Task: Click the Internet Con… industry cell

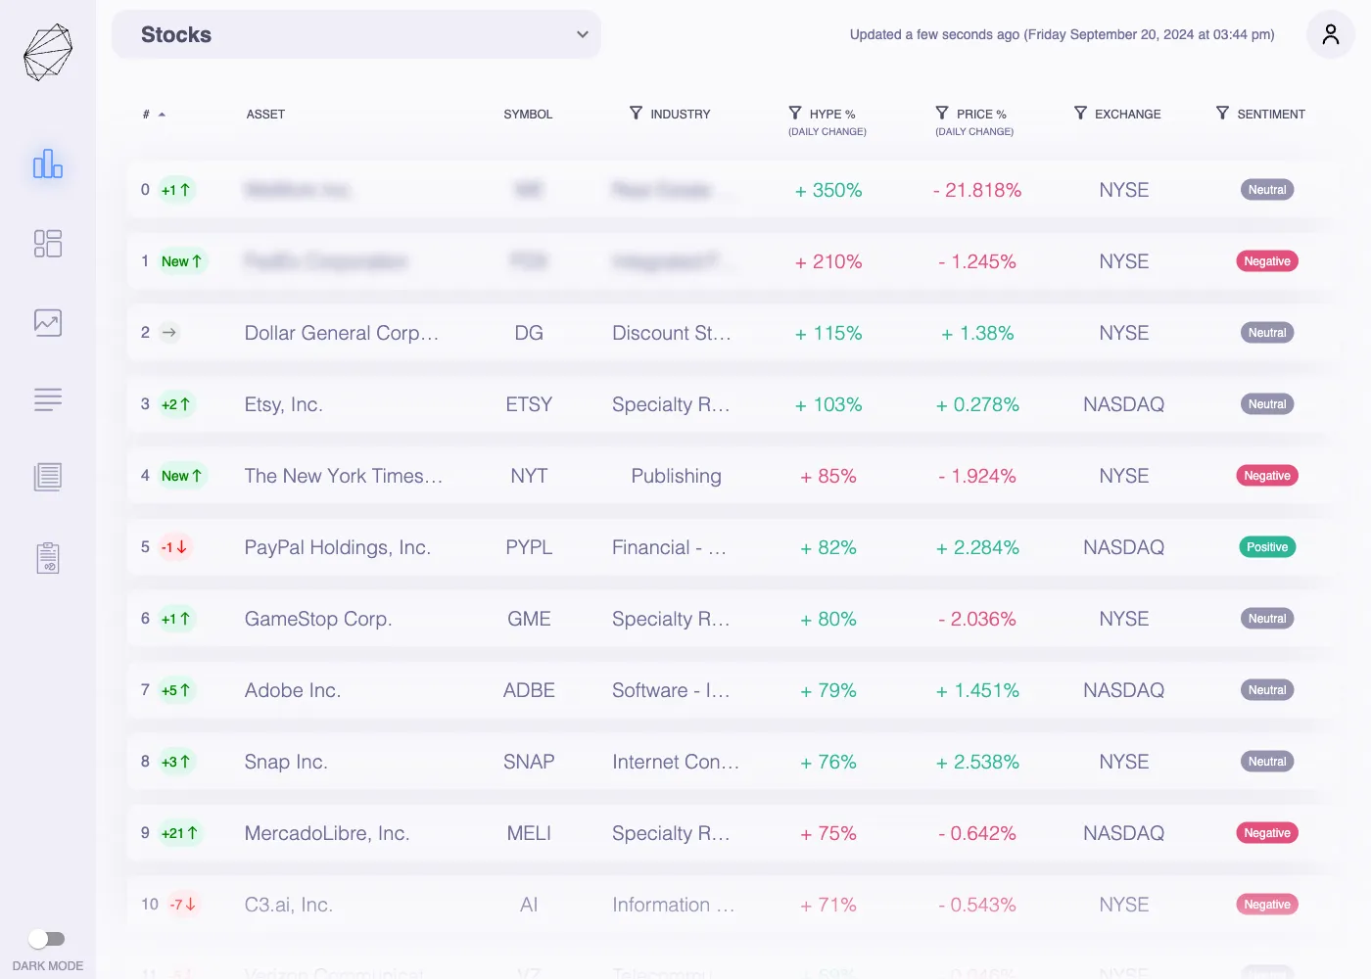Action: click(x=676, y=762)
